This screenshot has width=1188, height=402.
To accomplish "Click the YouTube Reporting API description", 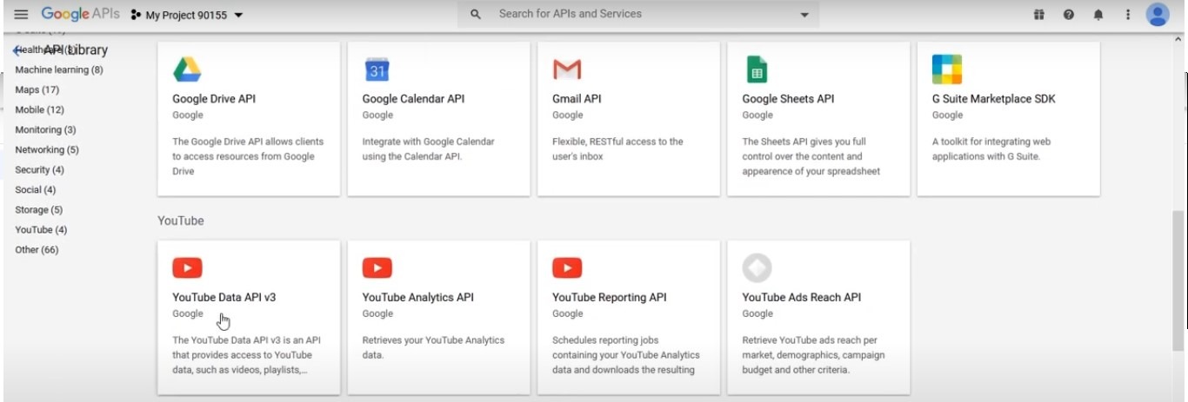I will click(x=626, y=355).
